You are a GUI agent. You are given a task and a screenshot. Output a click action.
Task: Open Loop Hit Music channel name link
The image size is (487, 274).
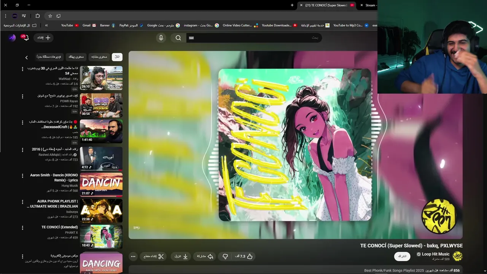point(435,254)
